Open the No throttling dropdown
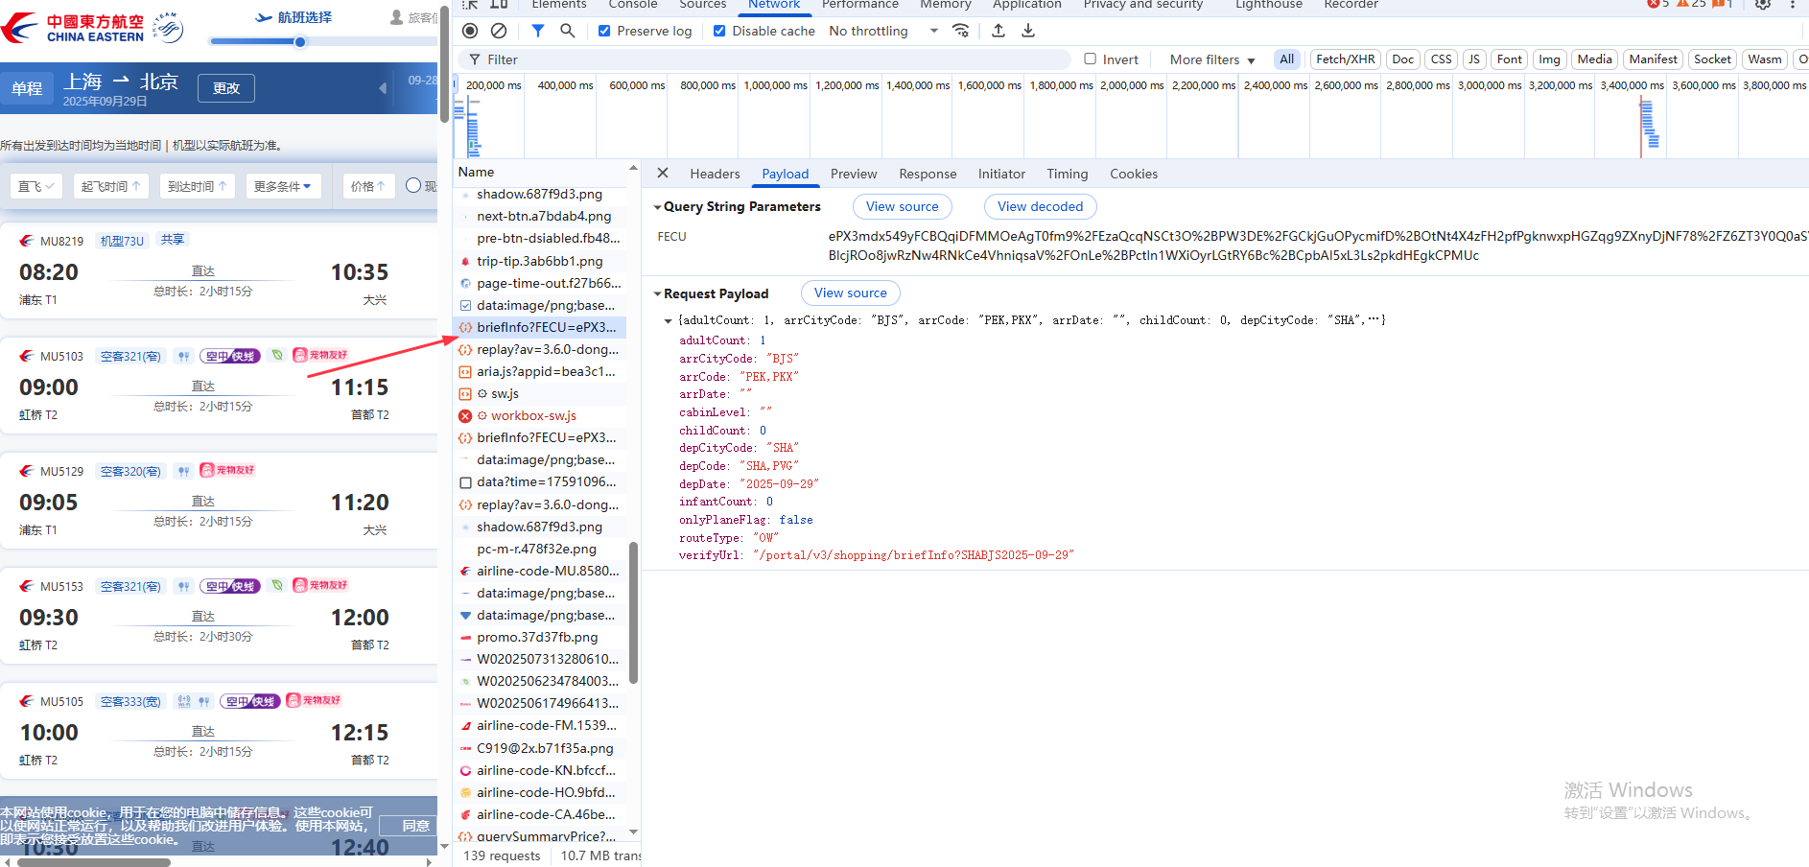Screen dimensions: 1809x867 point(883,31)
